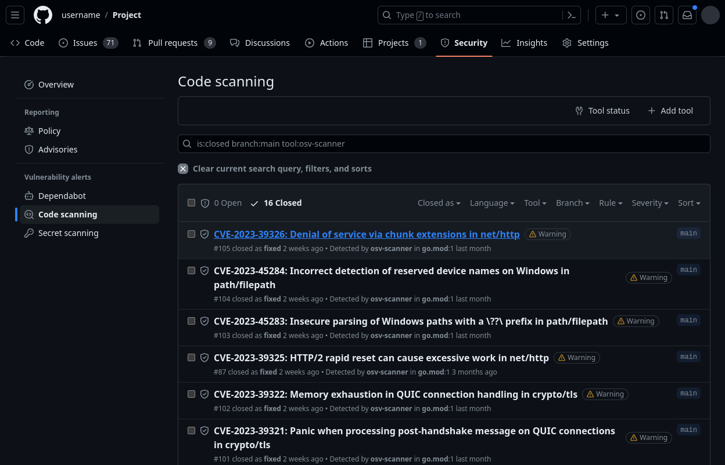Switch to the Issues tab
Screen dimensions: 725x465
(x=88, y=43)
